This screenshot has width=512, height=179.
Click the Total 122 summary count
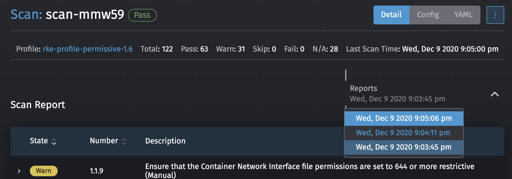pos(157,49)
